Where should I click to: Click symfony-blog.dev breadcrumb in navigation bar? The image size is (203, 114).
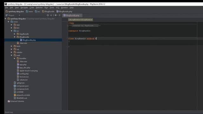15,11
